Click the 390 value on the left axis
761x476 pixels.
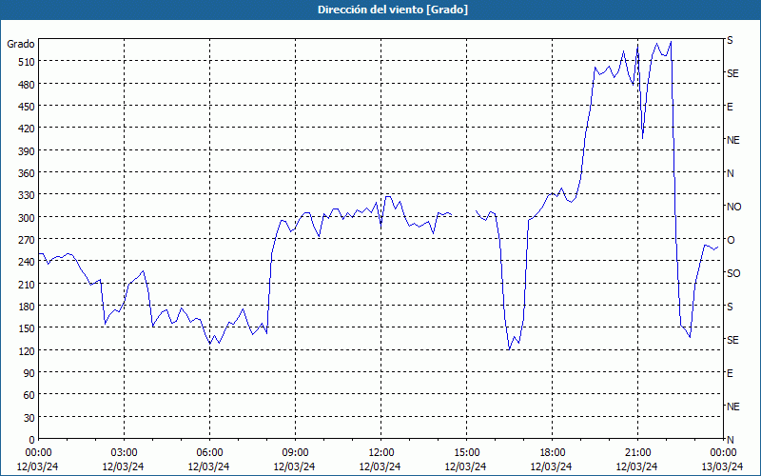(27, 151)
